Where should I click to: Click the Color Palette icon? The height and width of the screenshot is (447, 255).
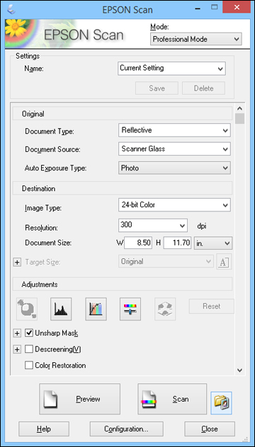[x=165, y=309]
